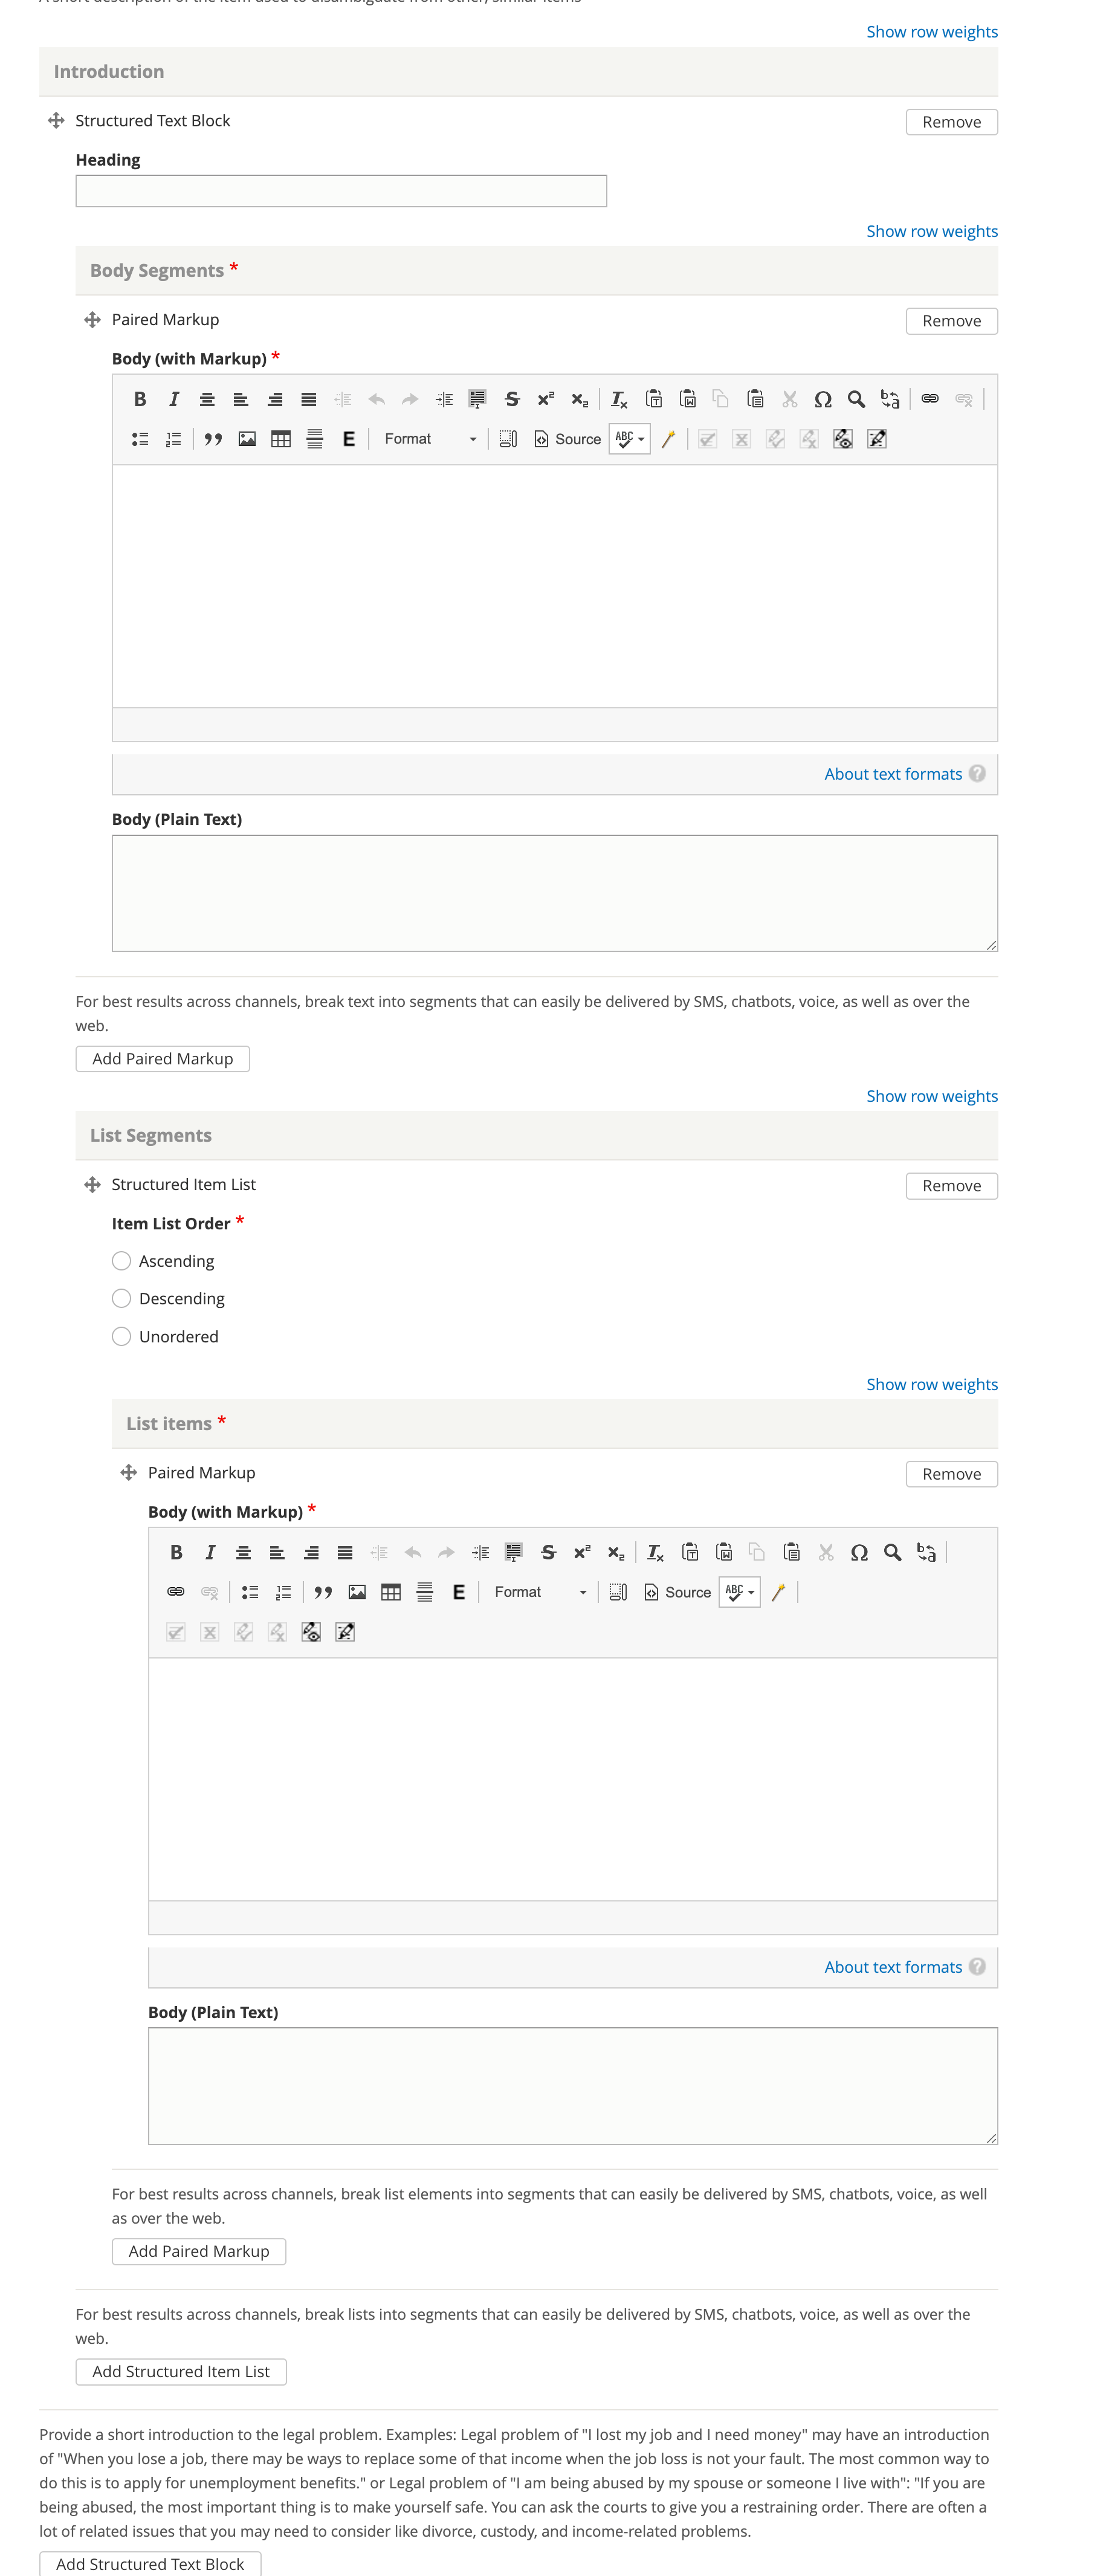Toggle Bold in the List items editor
The image size is (1109, 2576).
(x=176, y=1552)
